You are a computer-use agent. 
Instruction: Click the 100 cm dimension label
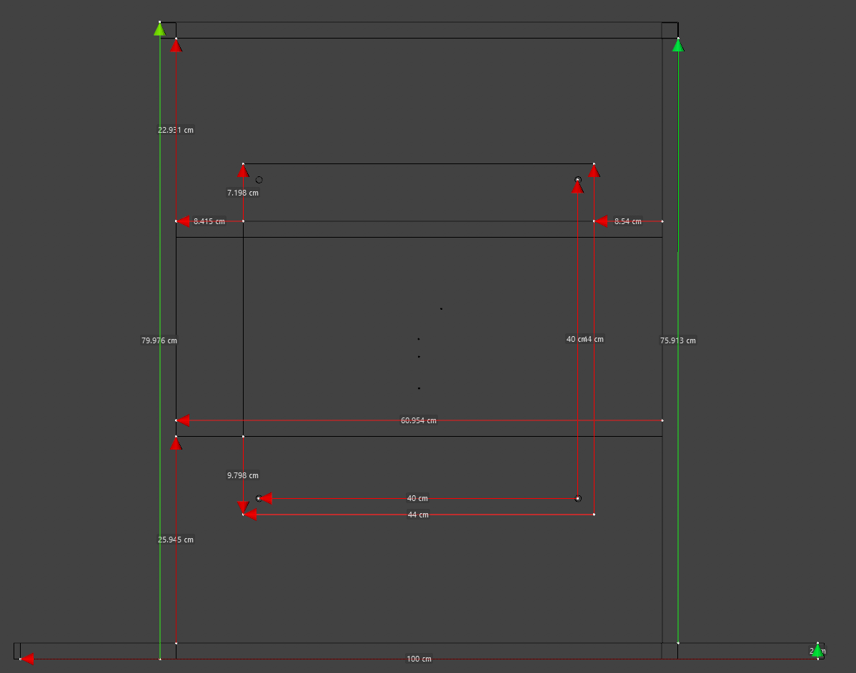(x=419, y=659)
